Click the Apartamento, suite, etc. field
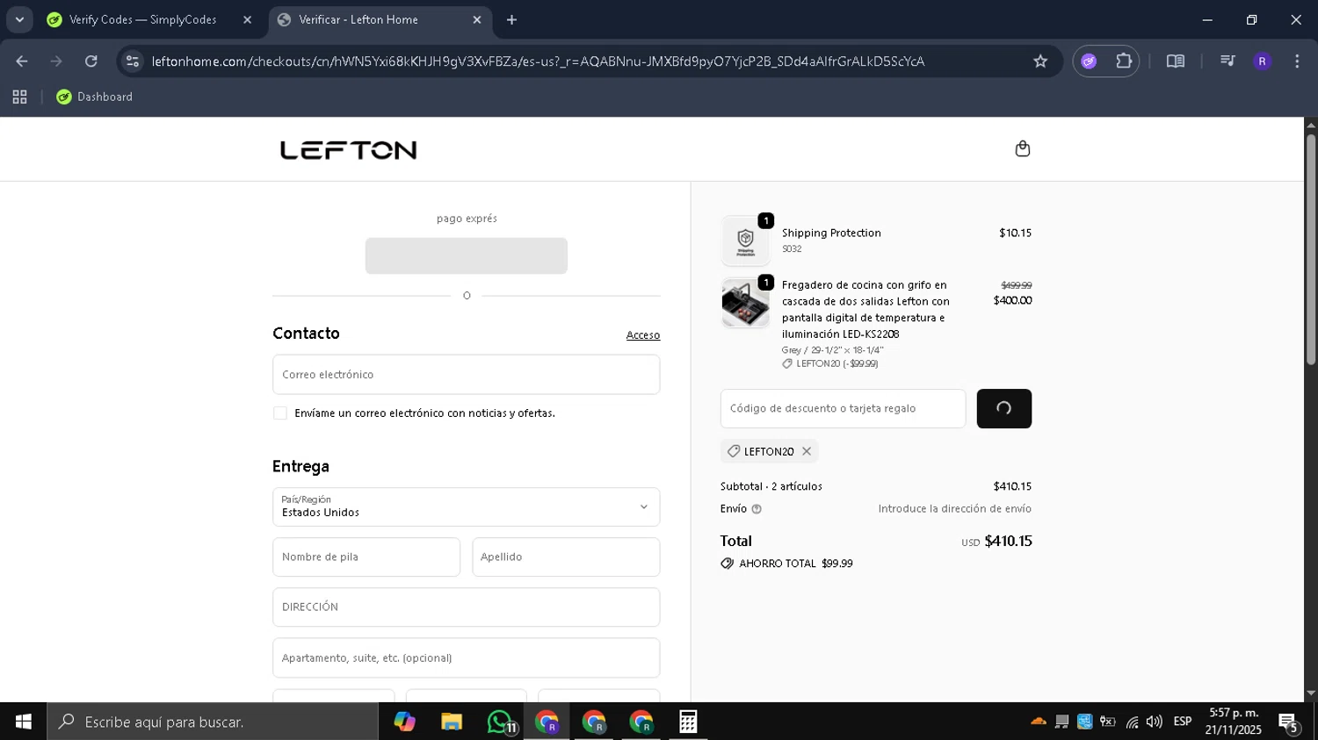1318x740 pixels. coord(466,658)
